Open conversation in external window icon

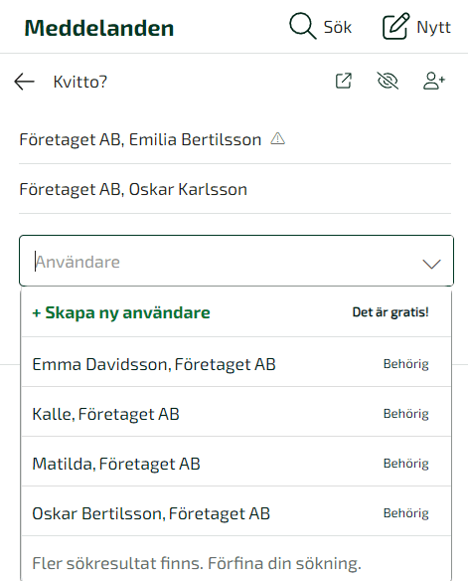point(344,82)
